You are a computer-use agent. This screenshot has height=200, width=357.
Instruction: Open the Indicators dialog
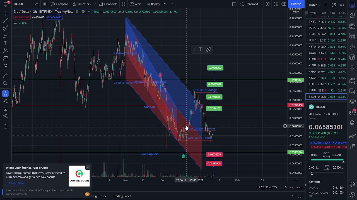point(81,4)
